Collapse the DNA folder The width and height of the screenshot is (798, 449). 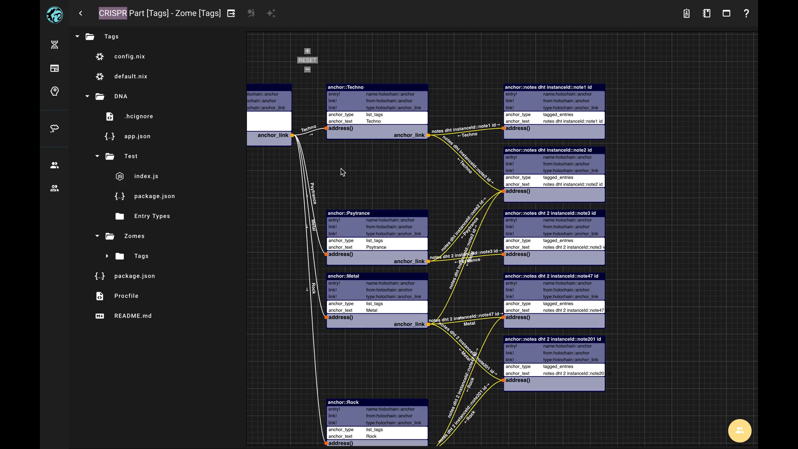pos(87,96)
